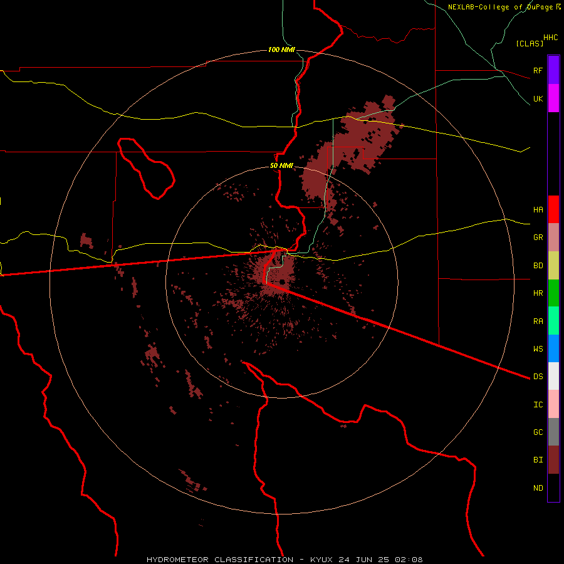This screenshot has width=564, height=564.
Task: Click the GC gray legend swatch
Action: click(x=553, y=432)
